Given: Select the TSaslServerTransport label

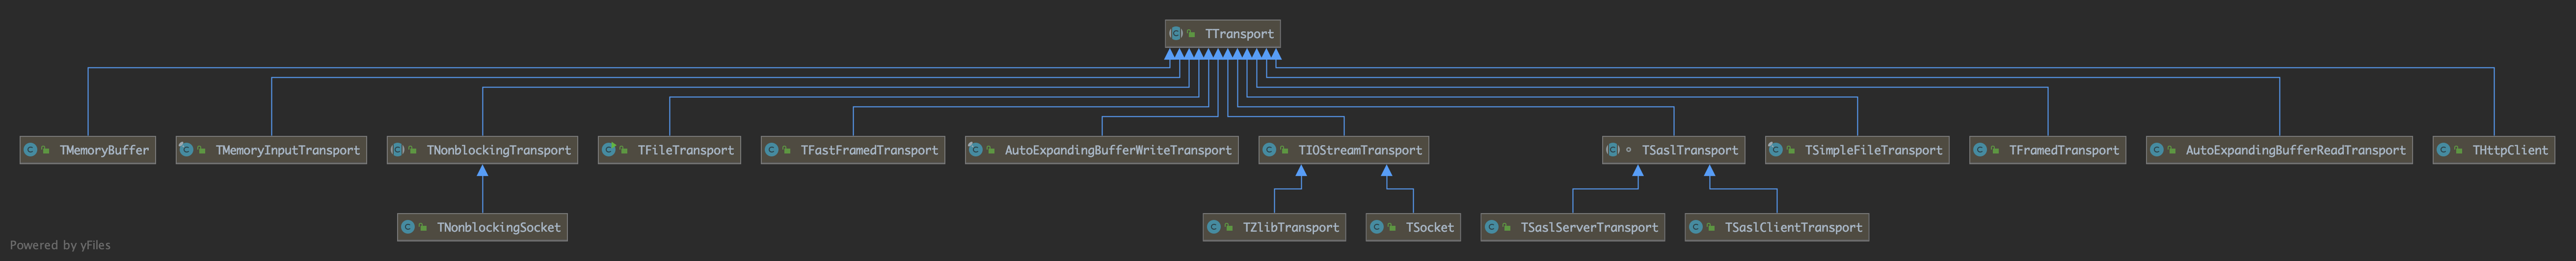Looking at the screenshot, I should [x=1590, y=228].
